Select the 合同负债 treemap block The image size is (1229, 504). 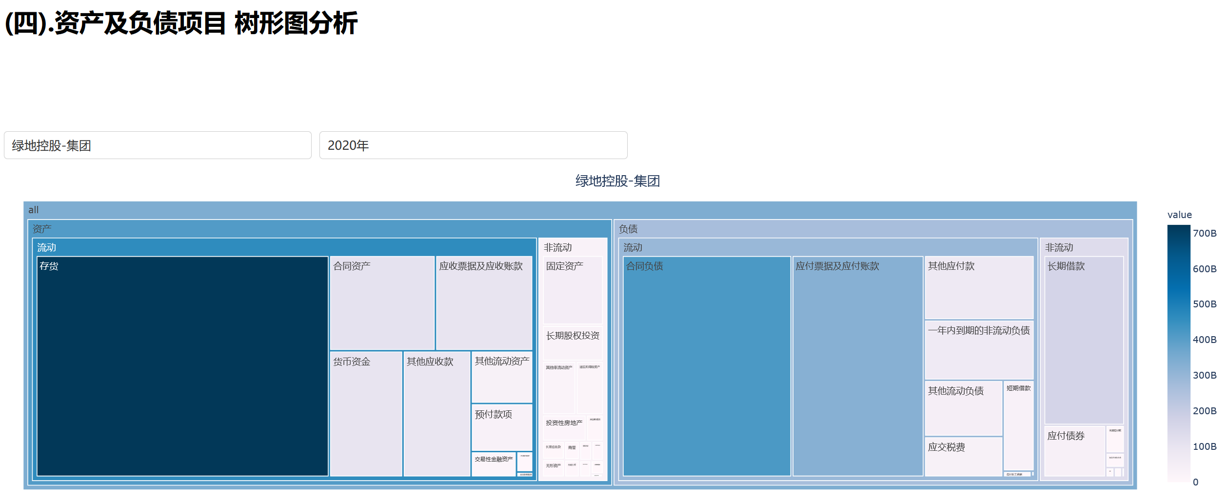(x=707, y=366)
